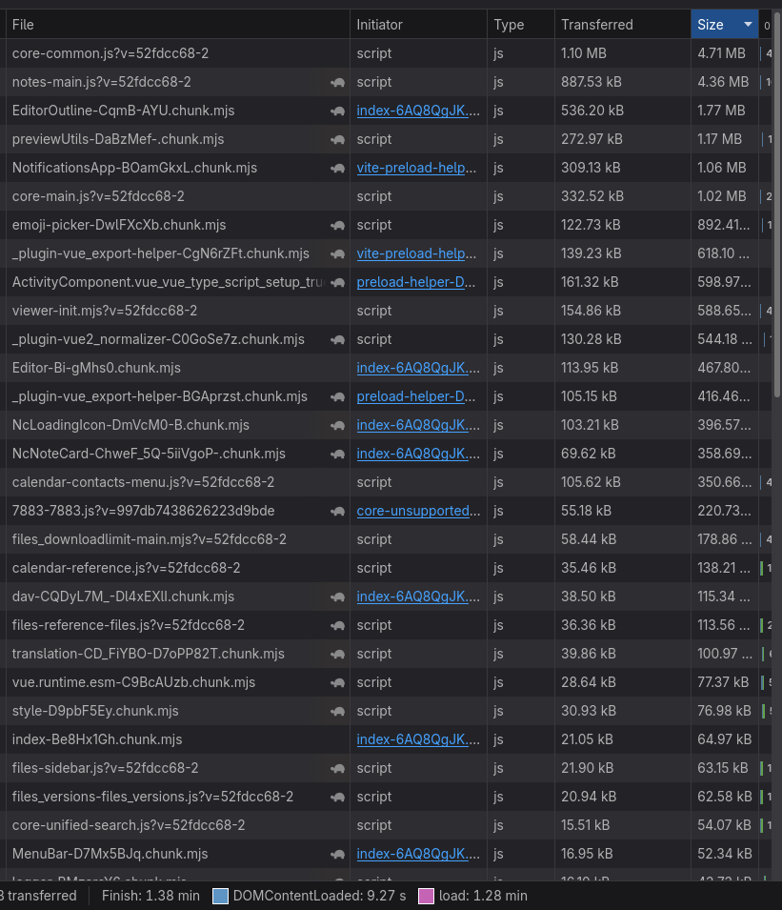
Task: Toggle the sort arrow on the Size column
Action: (x=748, y=25)
